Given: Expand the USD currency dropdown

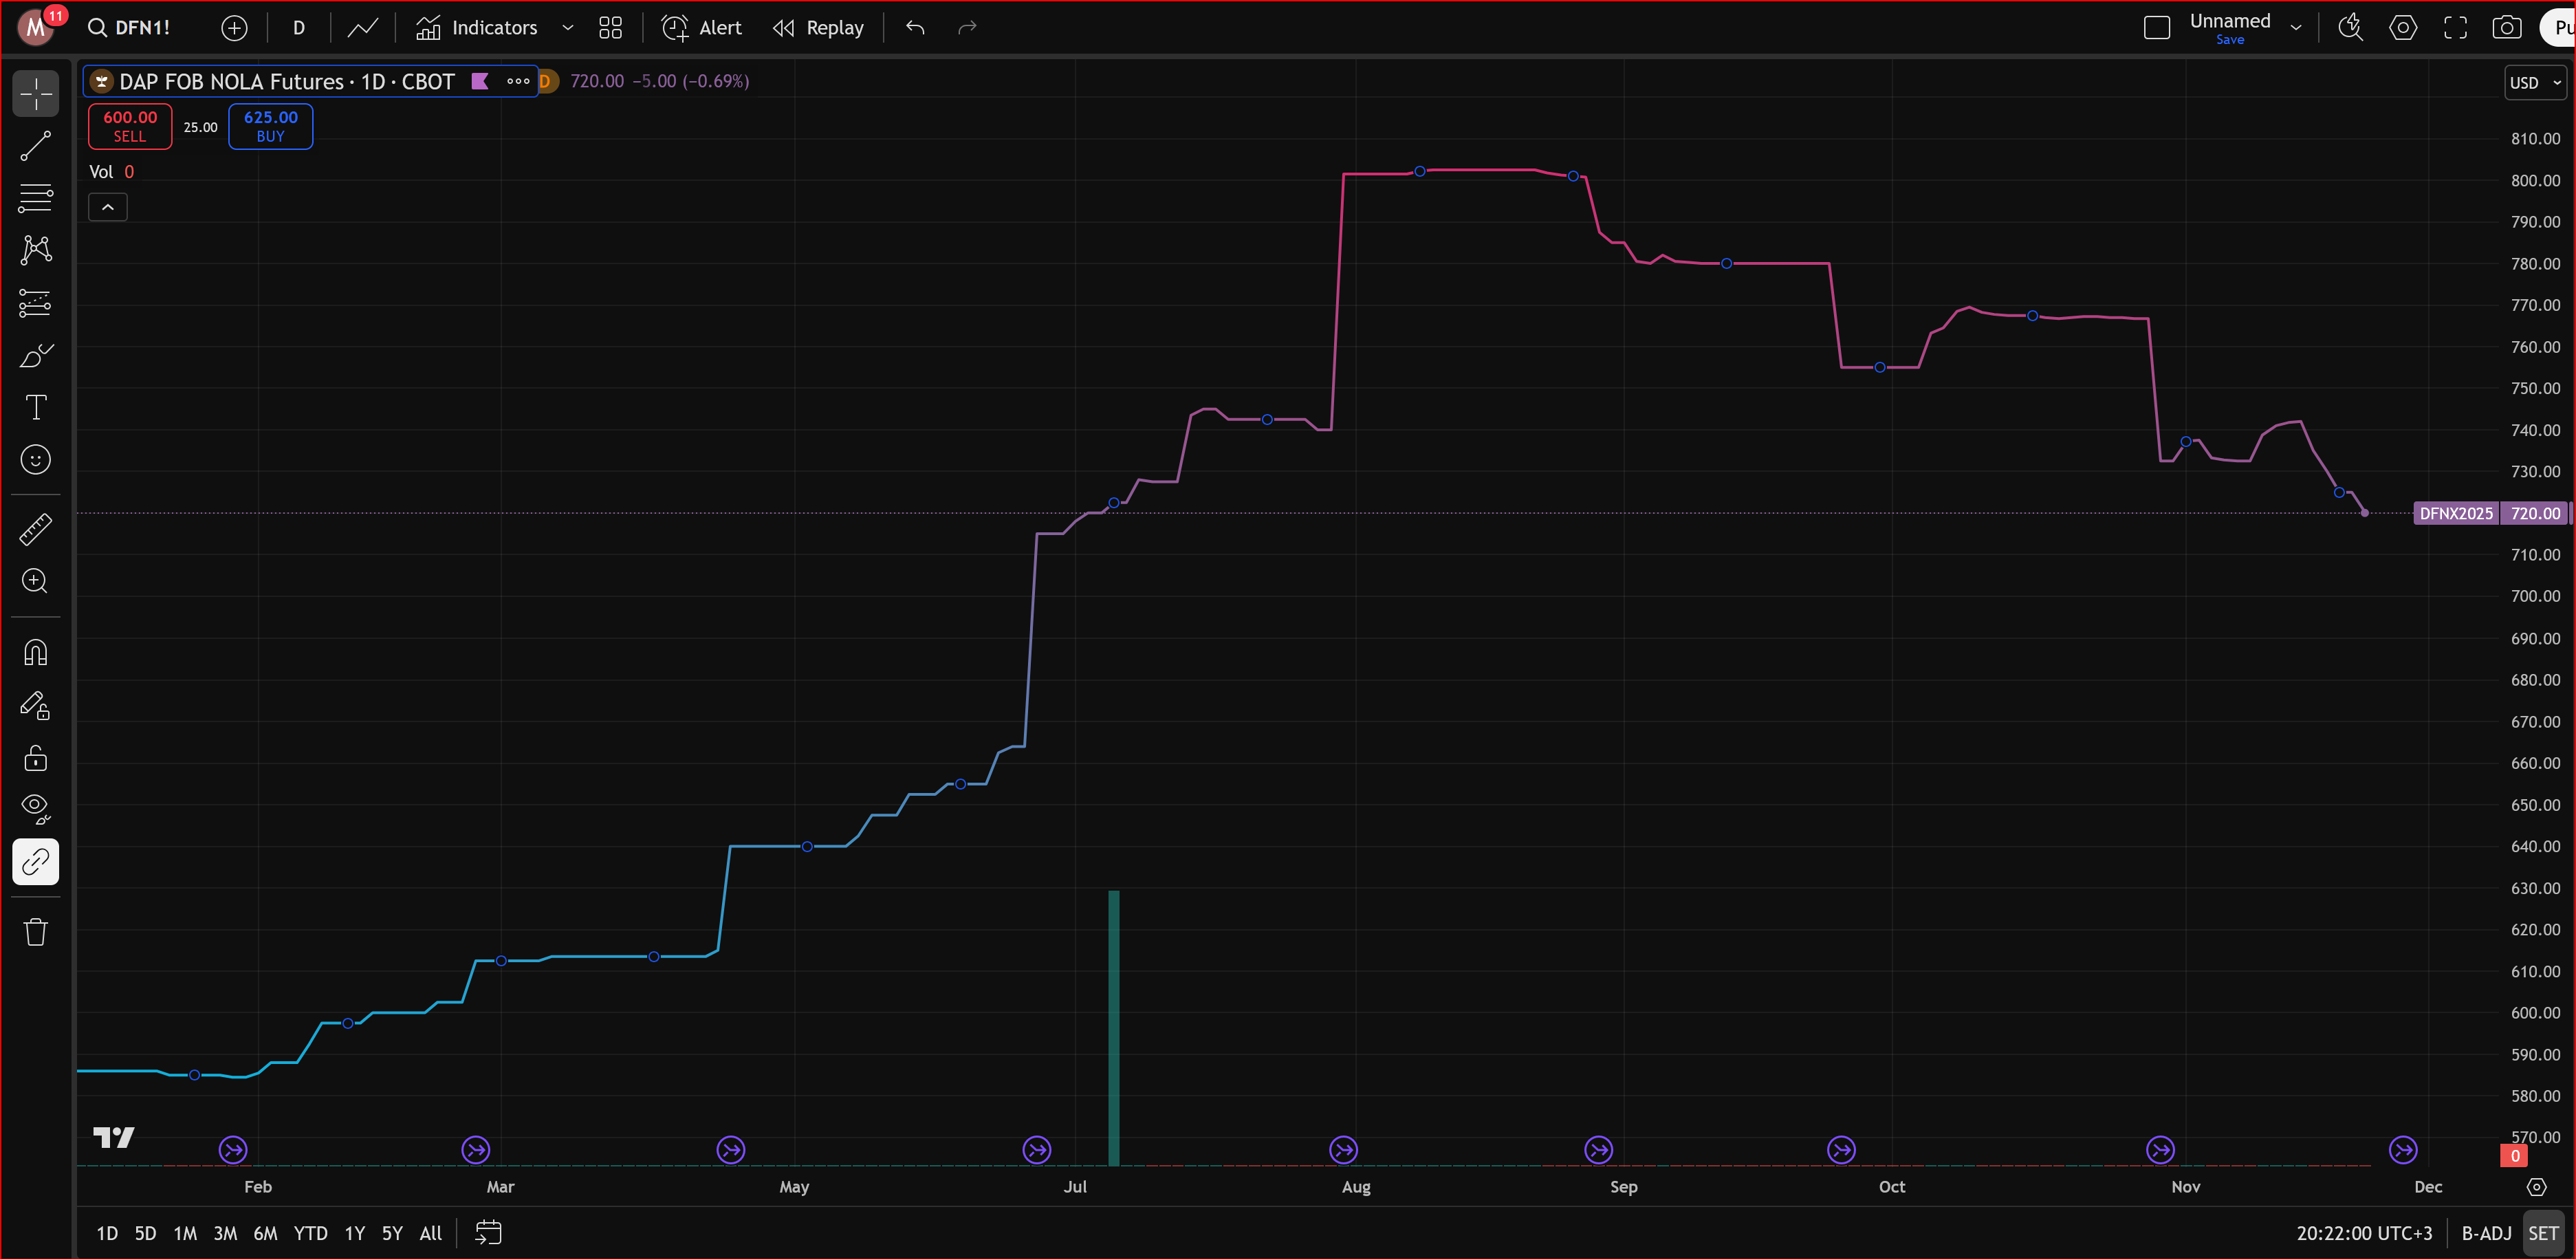Looking at the screenshot, I should point(2534,83).
